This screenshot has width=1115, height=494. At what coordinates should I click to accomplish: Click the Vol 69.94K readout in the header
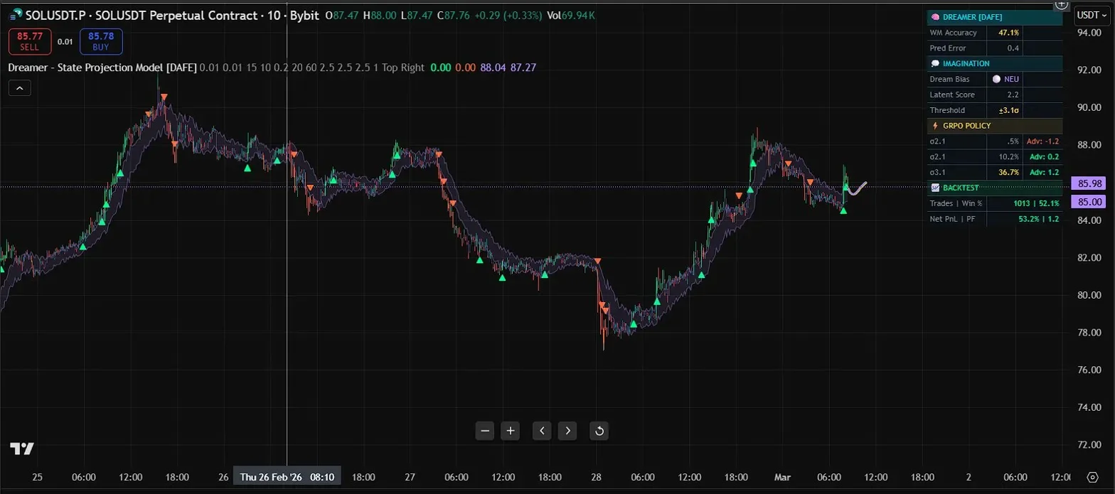[x=572, y=15]
